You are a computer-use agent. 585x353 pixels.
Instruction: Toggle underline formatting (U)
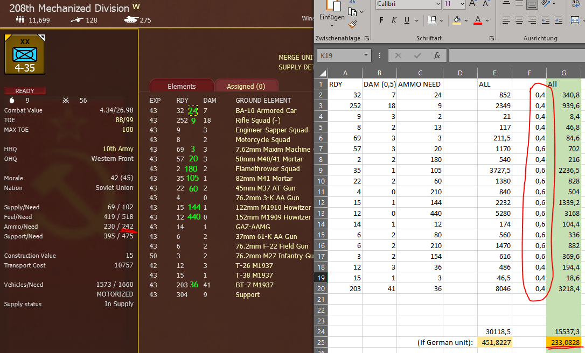click(407, 20)
